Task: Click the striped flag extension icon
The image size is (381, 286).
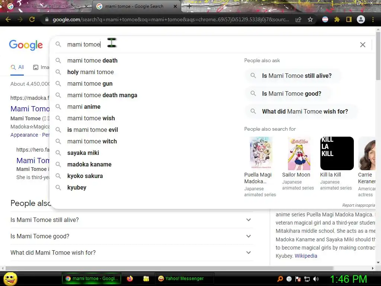Action: coord(325,19)
